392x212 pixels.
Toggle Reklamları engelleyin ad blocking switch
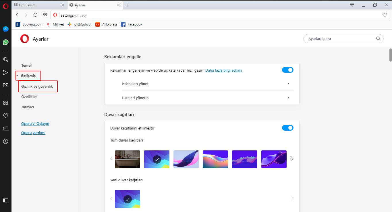pyautogui.click(x=287, y=70)
